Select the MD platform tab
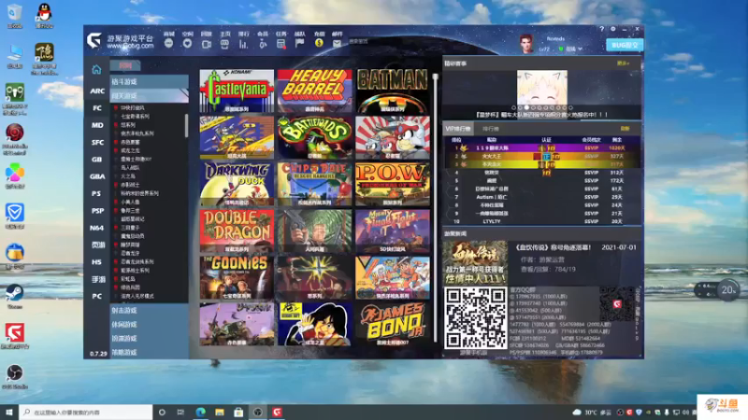This screenshot has width=748, height=420. (x=97, y=125)
